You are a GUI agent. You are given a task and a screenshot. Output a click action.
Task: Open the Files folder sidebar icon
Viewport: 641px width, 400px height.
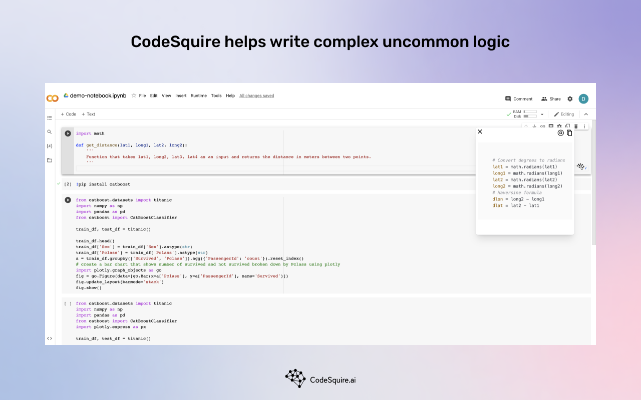(x=50, y=160)
